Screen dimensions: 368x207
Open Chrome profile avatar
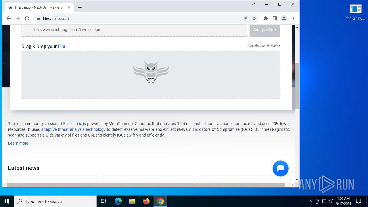pos(284,18)
